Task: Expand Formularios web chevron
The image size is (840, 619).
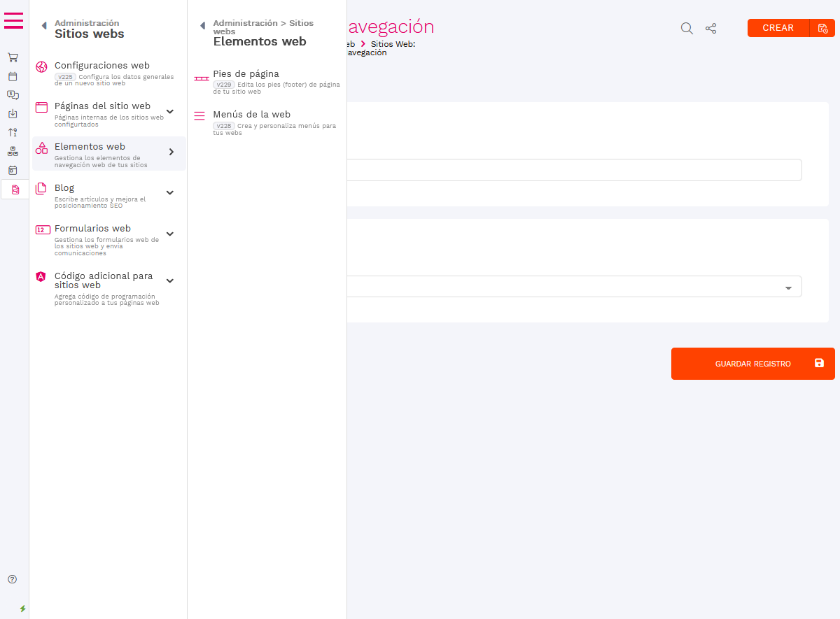Action: 169,234
